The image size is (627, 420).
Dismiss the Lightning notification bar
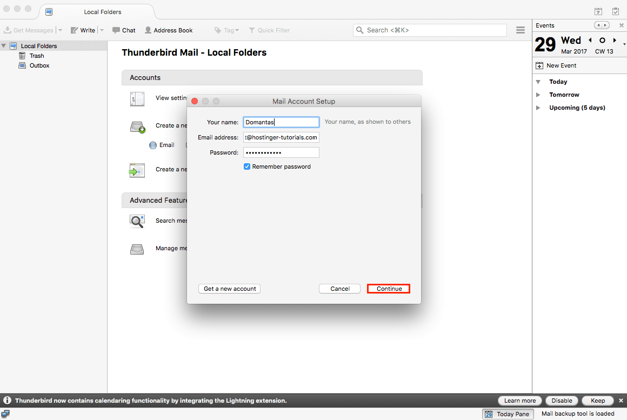621,401
